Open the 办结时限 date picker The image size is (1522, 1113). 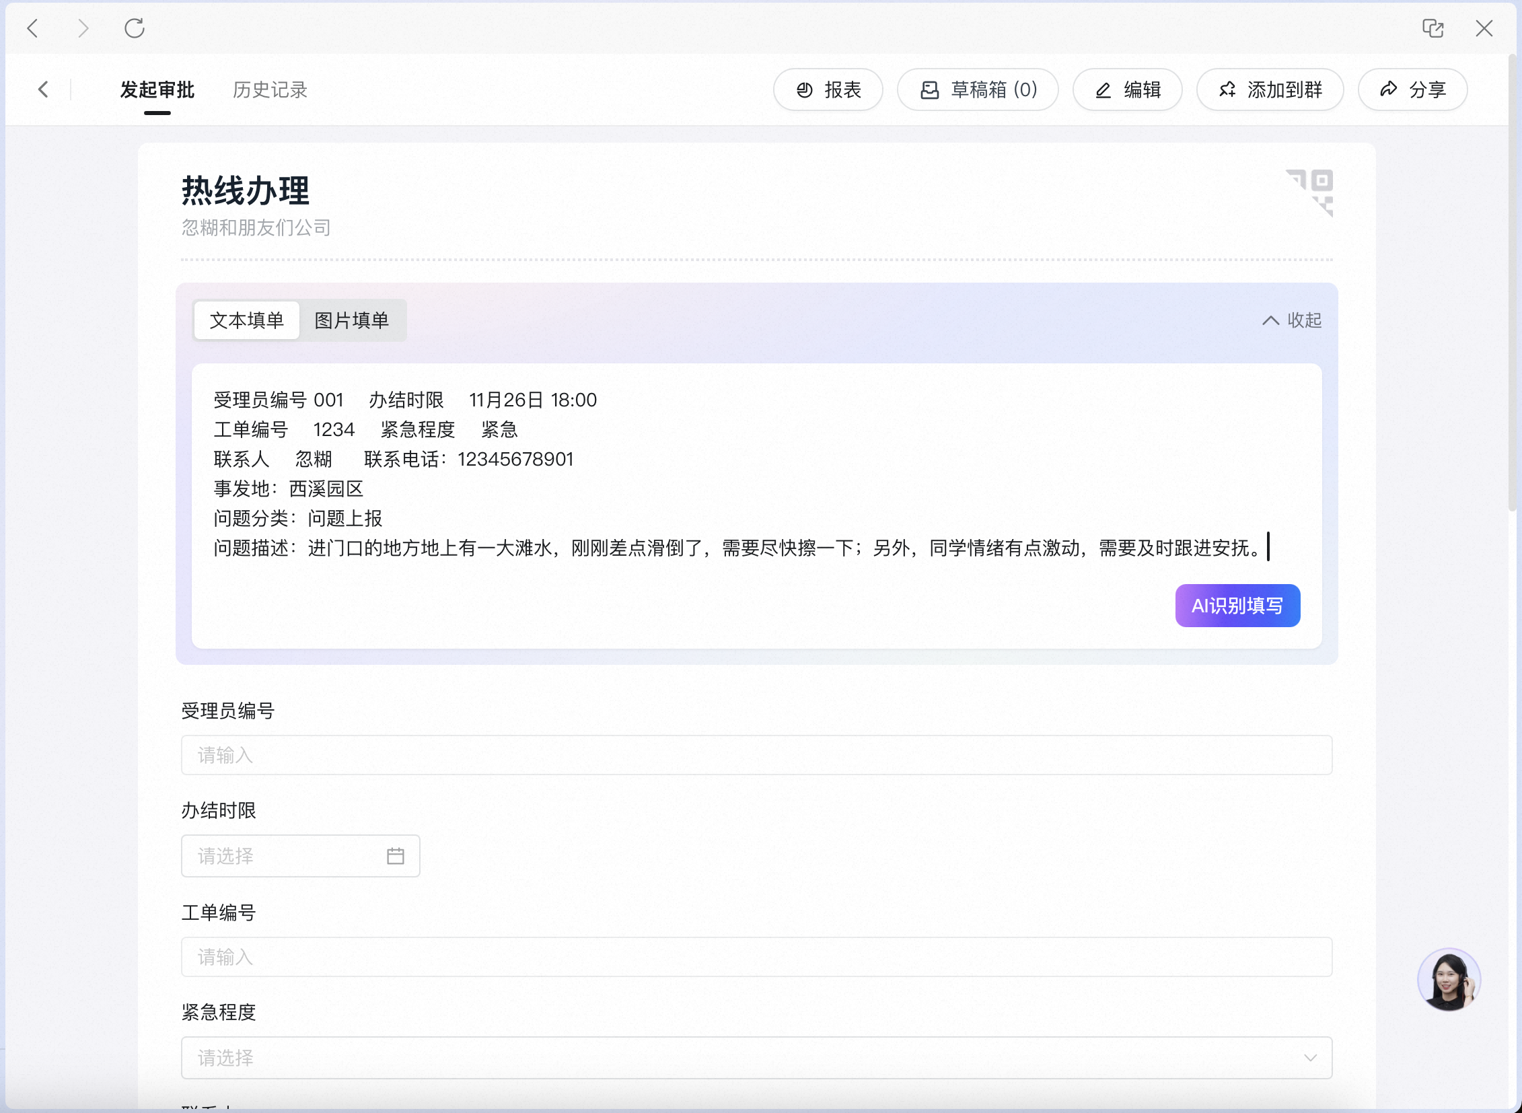[x=301, y=857]
